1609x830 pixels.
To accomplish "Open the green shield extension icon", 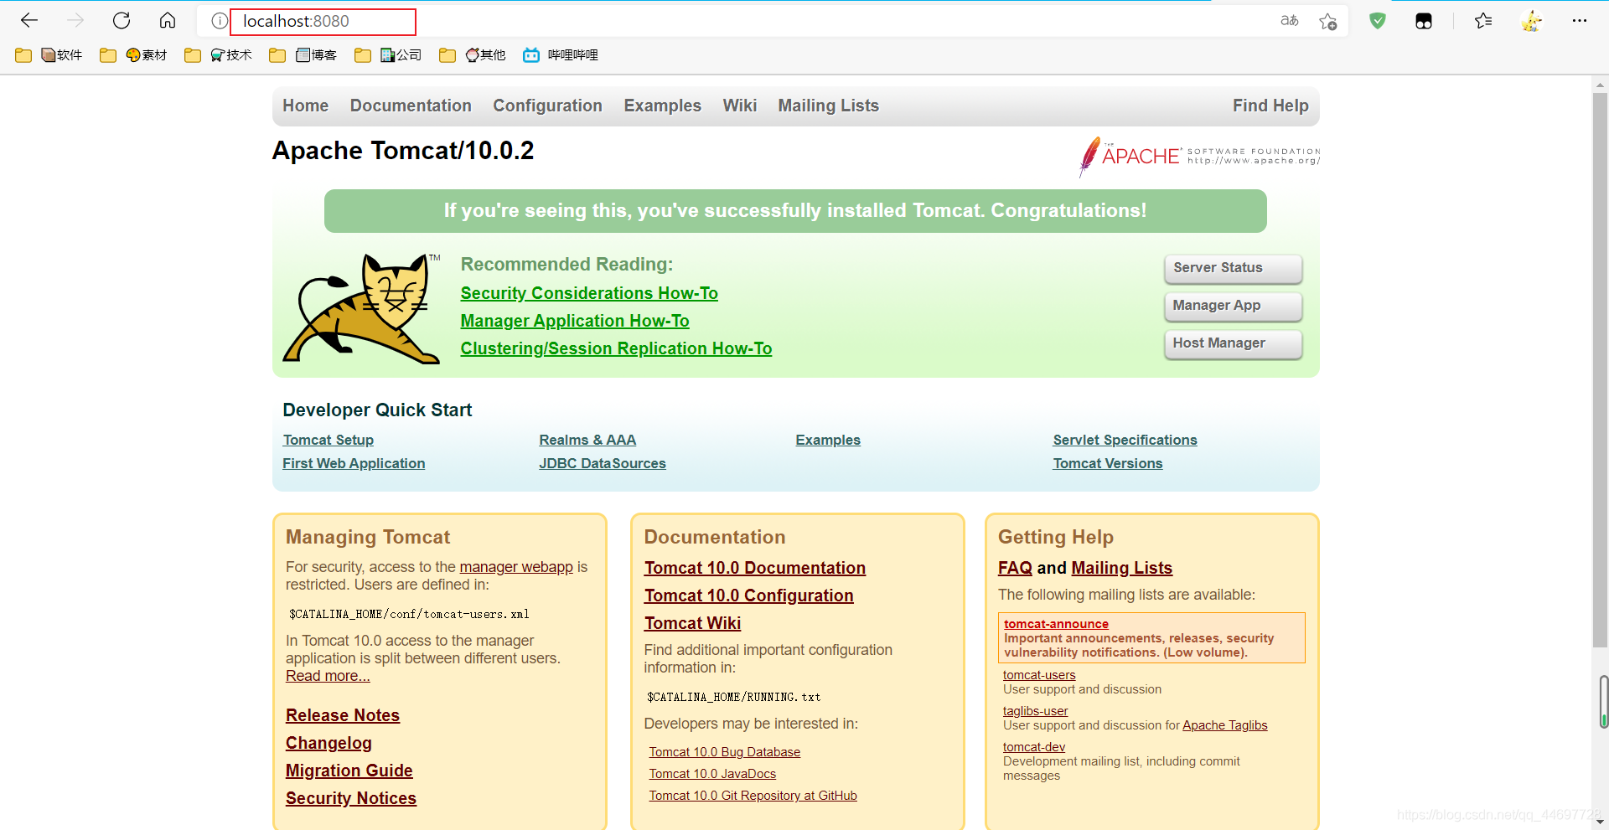I will click(1378, 21).
